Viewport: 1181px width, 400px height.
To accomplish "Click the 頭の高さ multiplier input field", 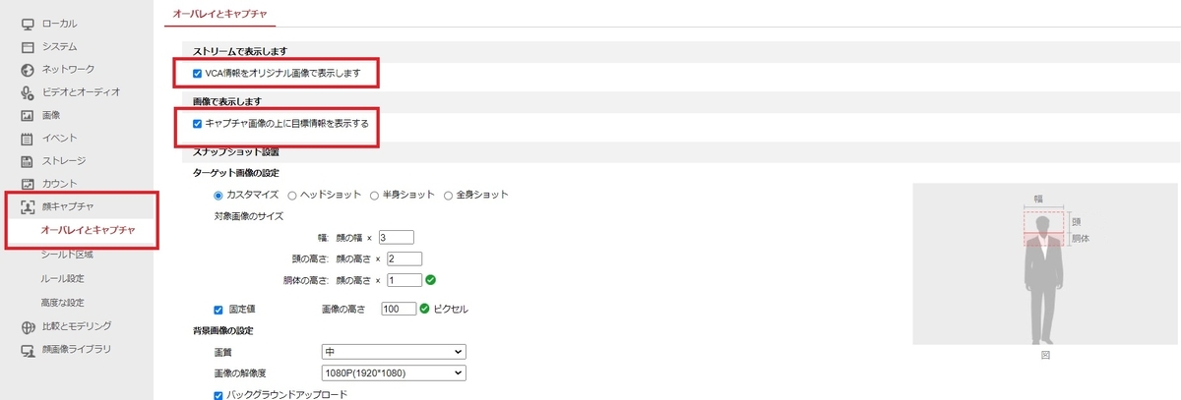I will point(404,258).
